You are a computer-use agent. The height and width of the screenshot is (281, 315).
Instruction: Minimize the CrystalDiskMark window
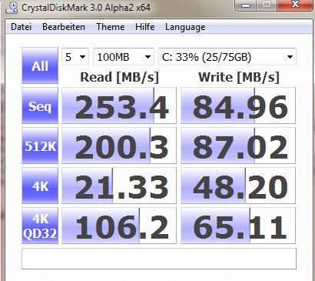coord(246,5)
